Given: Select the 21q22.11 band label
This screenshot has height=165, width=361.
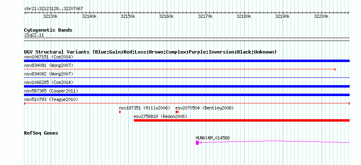Looking at the screenshot, I should 34,35.
